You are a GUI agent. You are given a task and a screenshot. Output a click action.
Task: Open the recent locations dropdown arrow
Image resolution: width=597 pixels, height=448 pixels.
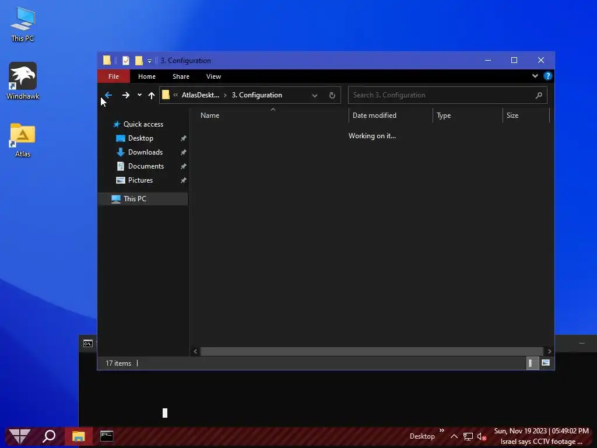point(140,95)
